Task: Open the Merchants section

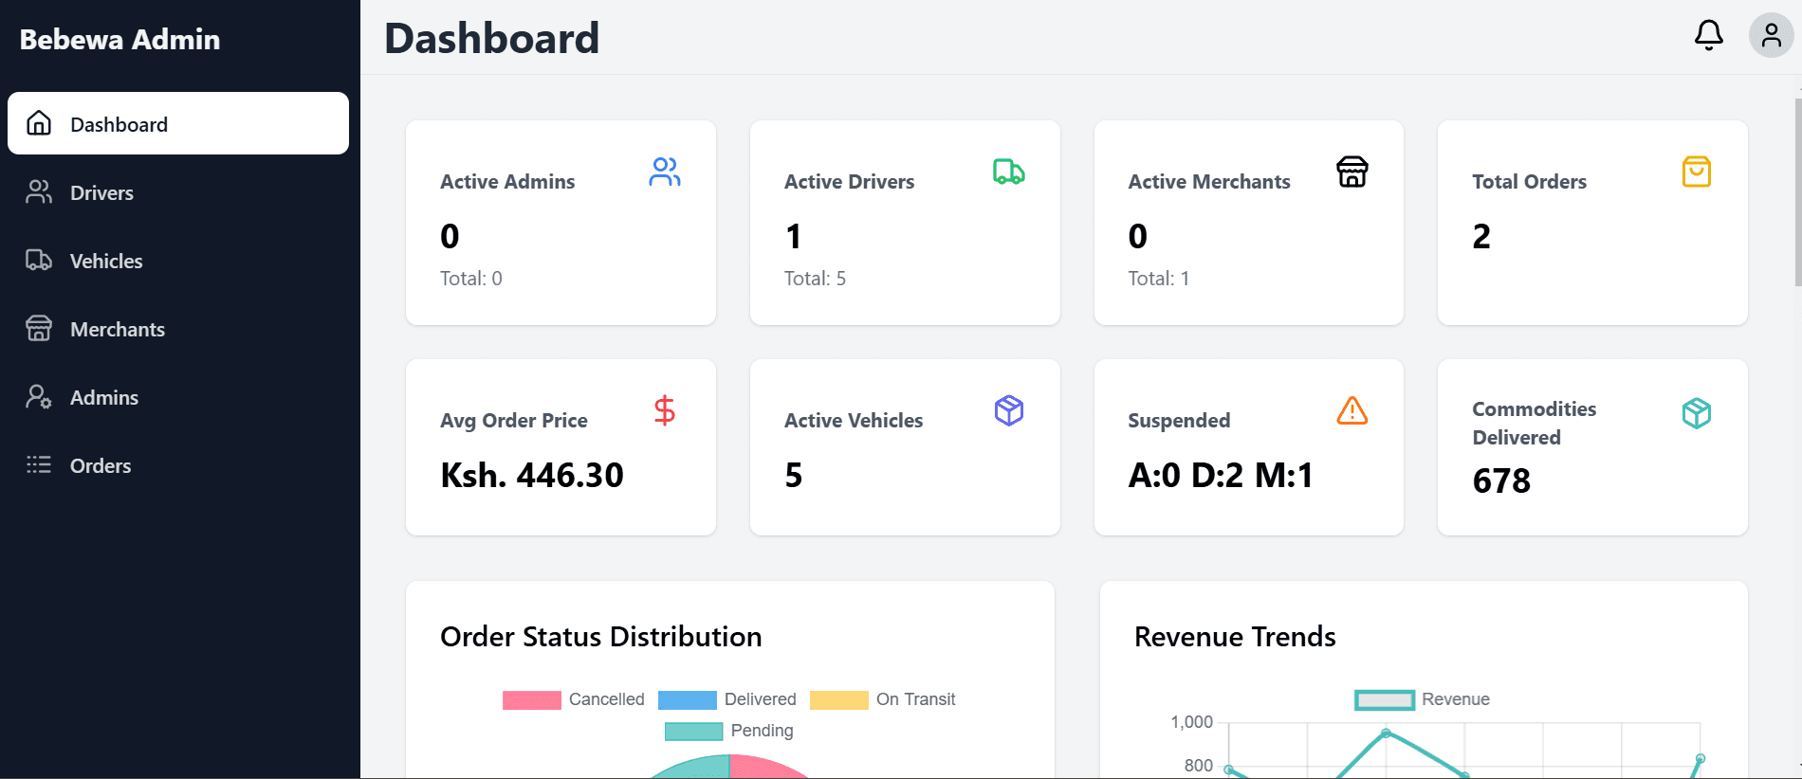Action: click(x=178, y=329)
